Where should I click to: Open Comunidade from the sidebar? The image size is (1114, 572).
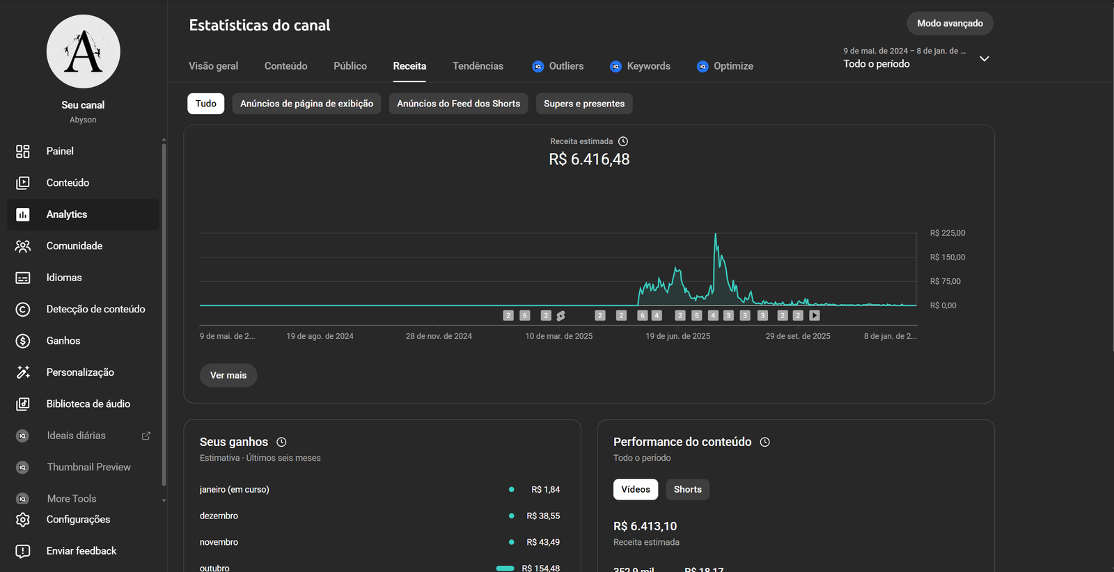pyautogui.click(x=74, y=246)
